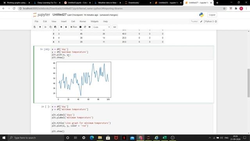Switch to the Weather data browser tab
Screen dimensions: 250x141
(107, 3)
